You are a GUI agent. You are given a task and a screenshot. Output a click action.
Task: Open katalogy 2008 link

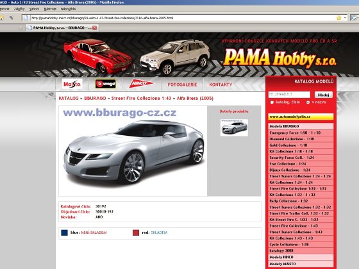click(x=301, y=250)
